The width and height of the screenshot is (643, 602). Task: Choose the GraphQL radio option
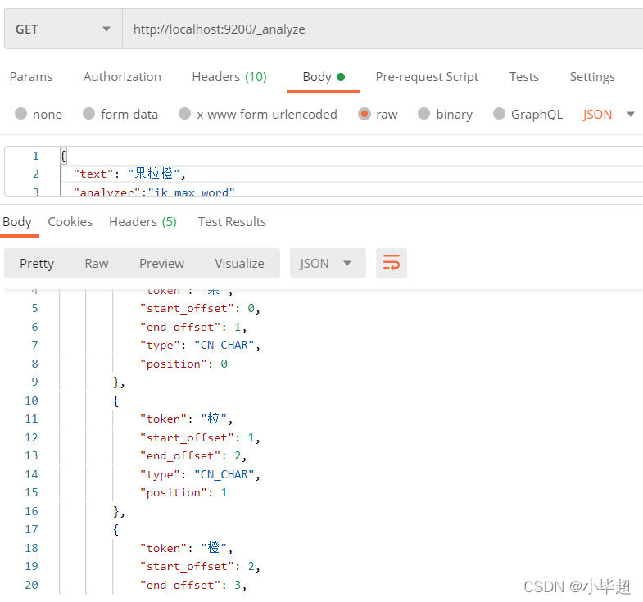tap(499, 114)
